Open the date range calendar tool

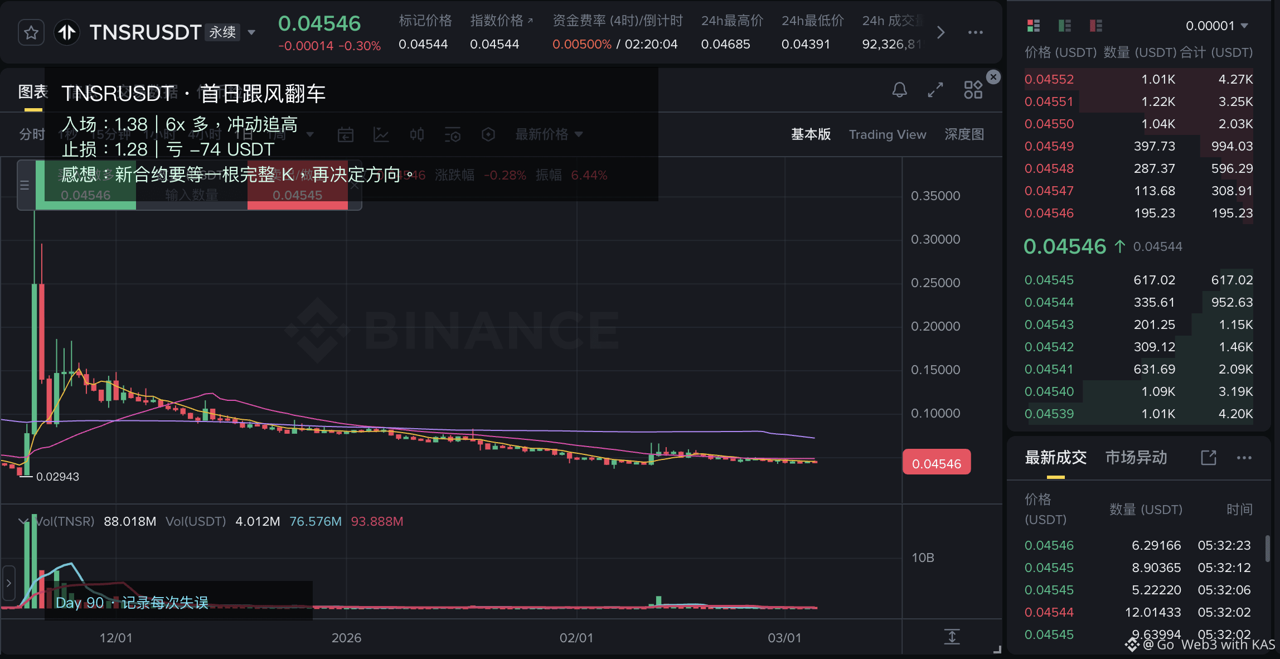346,134
